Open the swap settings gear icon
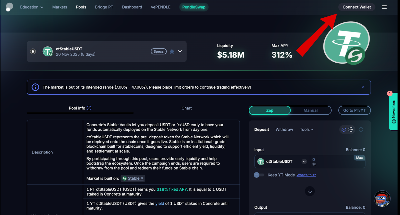The height and width of the screenshot is (215, 400). [351, 129]
